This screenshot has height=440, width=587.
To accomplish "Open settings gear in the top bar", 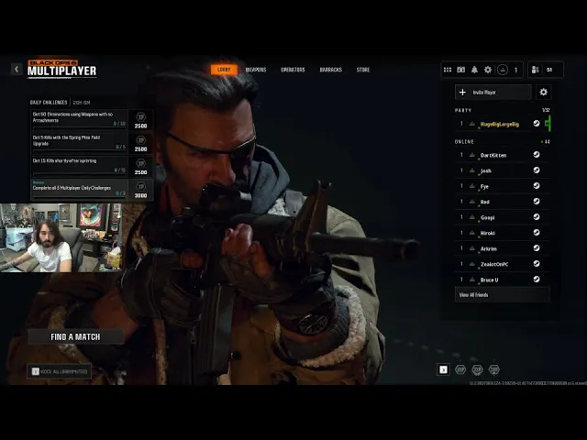I will (x=488, y=70).
